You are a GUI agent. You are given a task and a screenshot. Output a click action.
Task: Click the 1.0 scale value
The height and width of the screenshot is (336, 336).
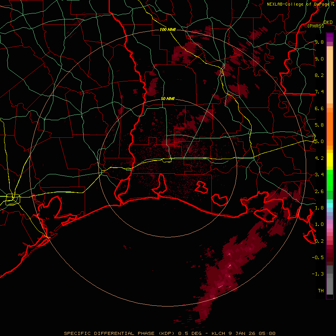319,224
